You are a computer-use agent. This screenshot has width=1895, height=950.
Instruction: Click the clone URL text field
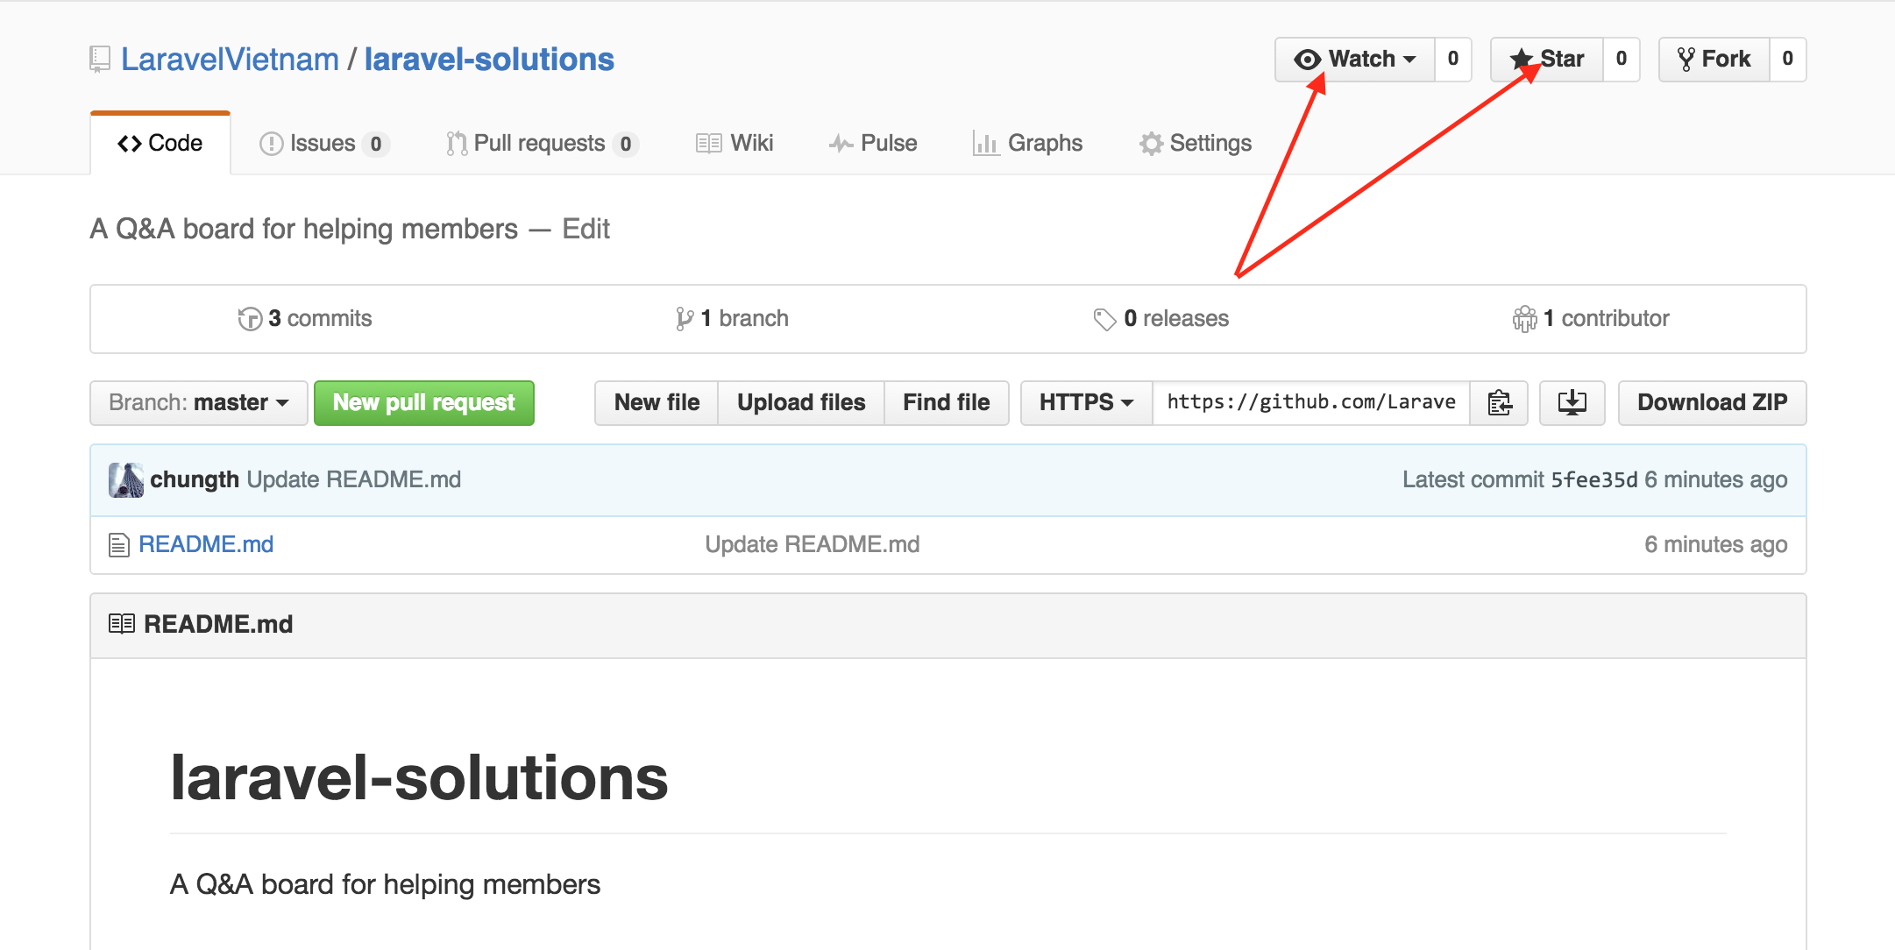(1310, 403)
